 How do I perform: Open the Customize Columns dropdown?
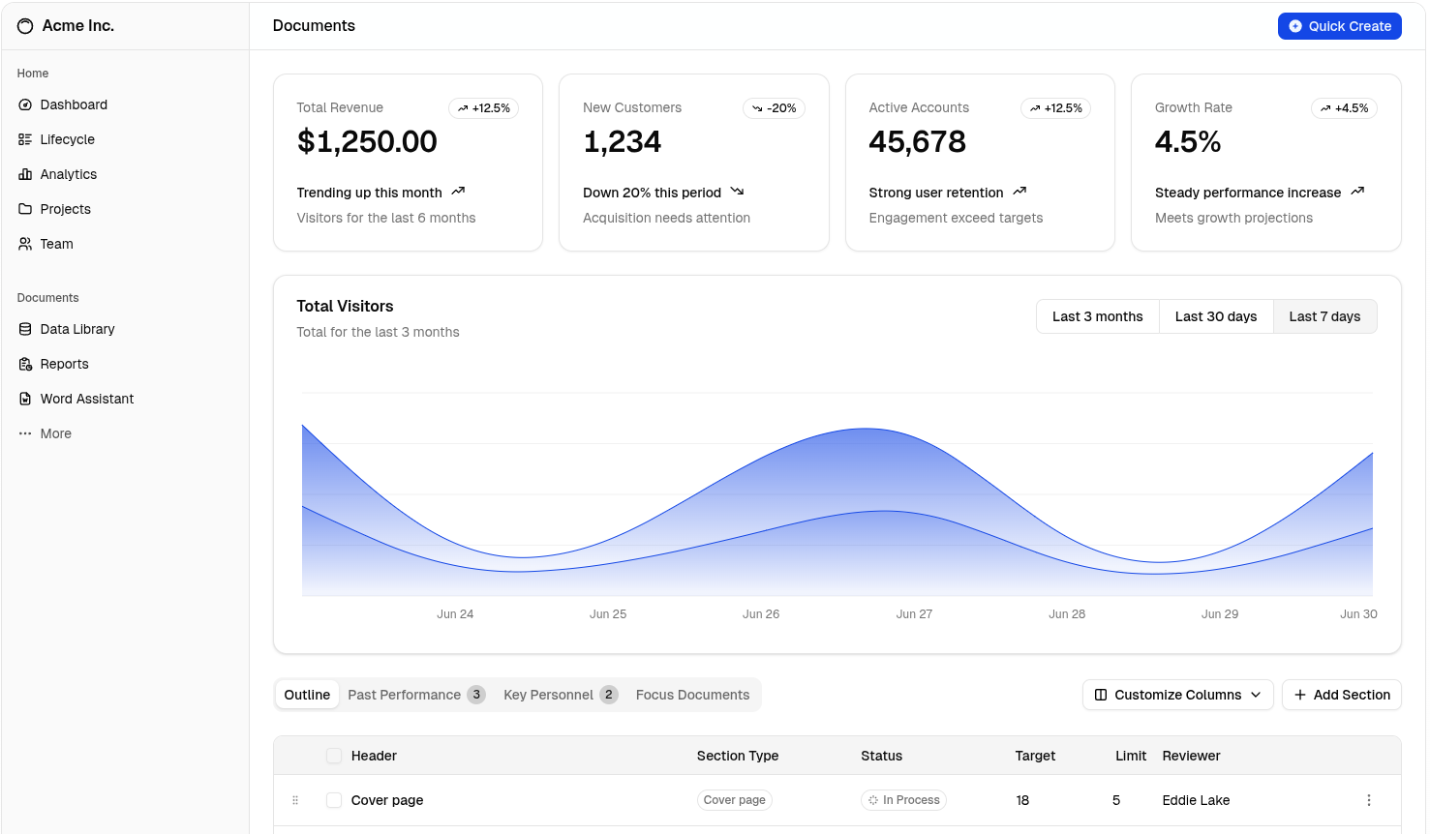(x=1177, y=695)
